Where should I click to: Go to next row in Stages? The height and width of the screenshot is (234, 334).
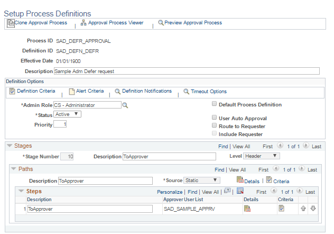pyautogui.click(x=305, y=146)
